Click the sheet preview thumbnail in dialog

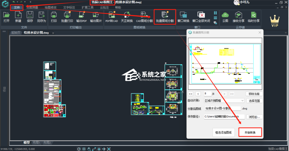[225, 64]
